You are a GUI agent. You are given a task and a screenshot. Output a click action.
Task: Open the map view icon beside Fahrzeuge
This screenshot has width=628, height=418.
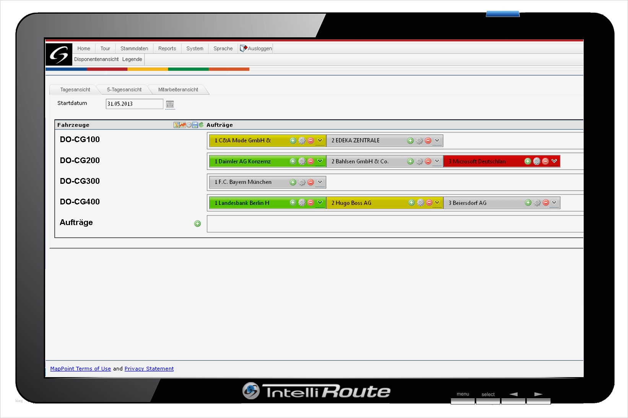176,125
